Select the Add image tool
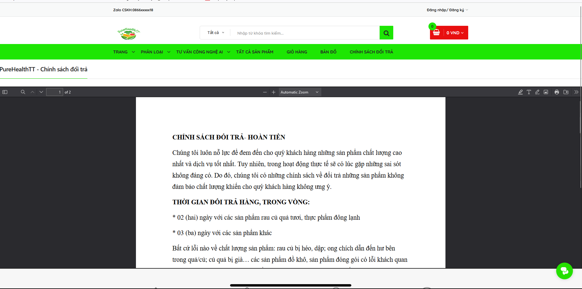Viewport: 582px width, 289px height. click(x=546, y=92)
